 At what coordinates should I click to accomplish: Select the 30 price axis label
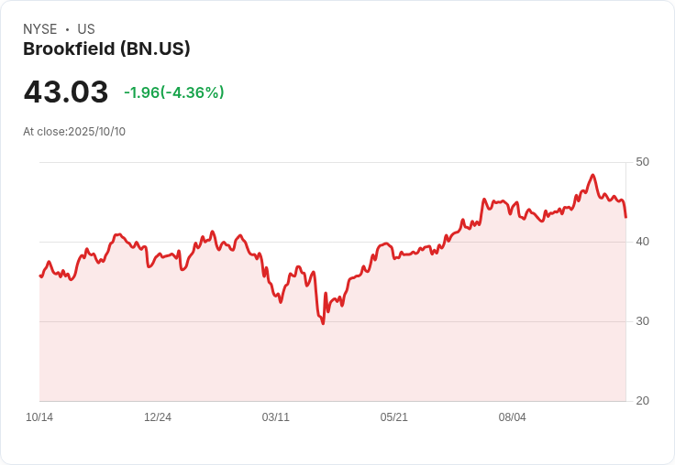(642, 321)
